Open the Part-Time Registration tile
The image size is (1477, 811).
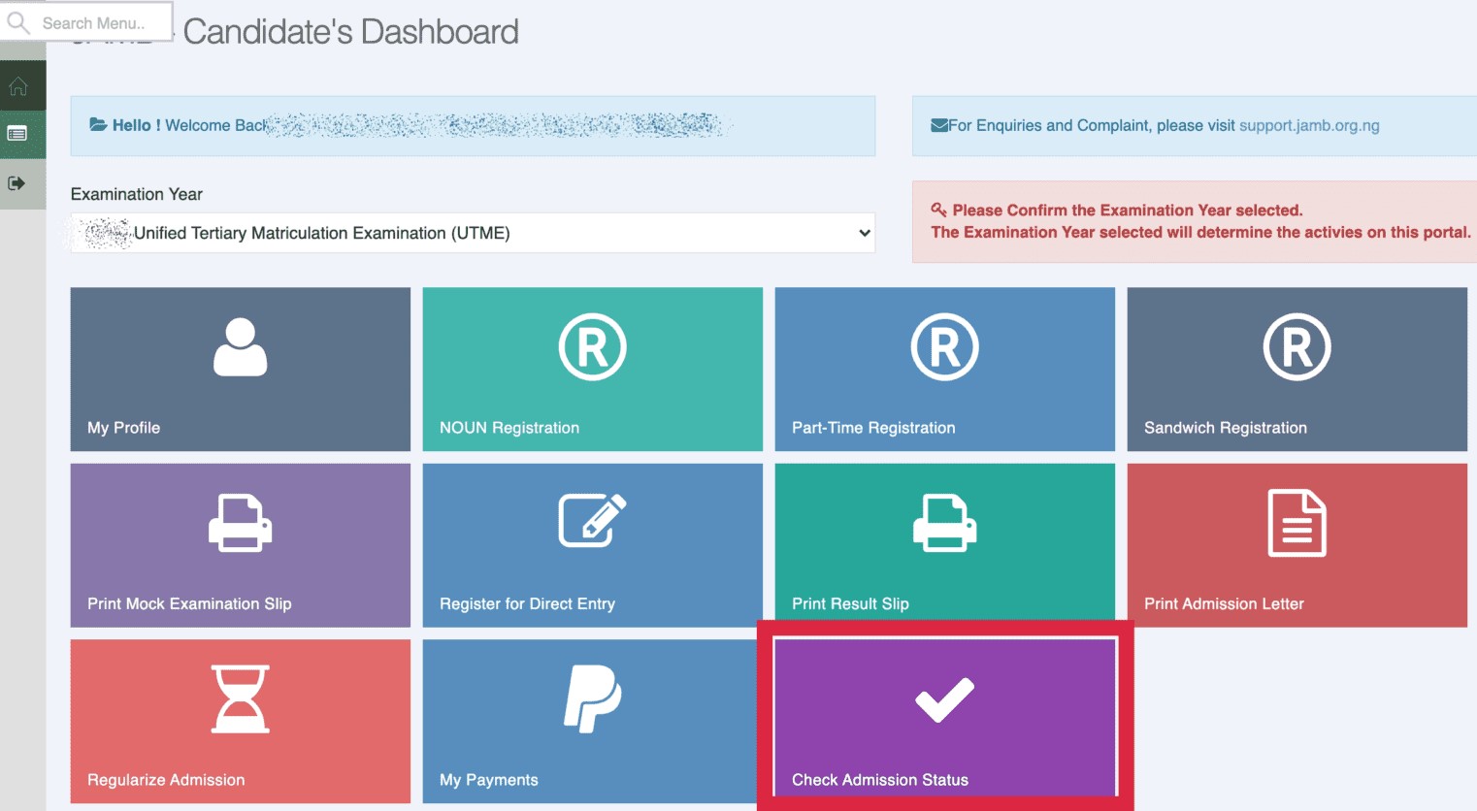click(944, 369)
